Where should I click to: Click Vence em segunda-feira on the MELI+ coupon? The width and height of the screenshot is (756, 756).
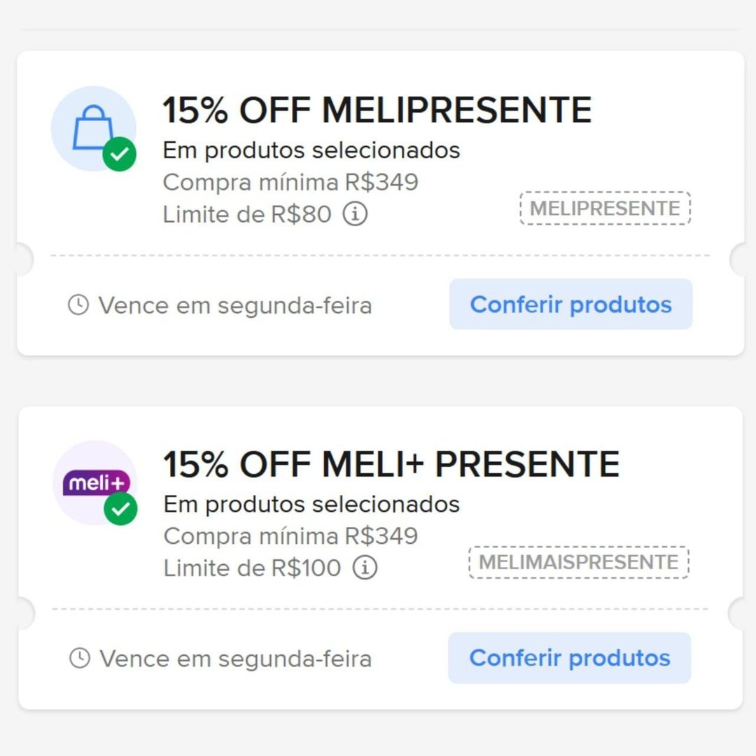pos(235,659)
